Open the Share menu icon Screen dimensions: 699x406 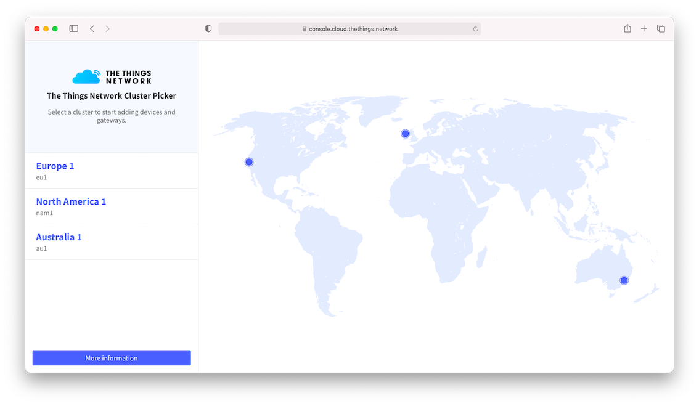pyautogui.click(x=627, y=29)
